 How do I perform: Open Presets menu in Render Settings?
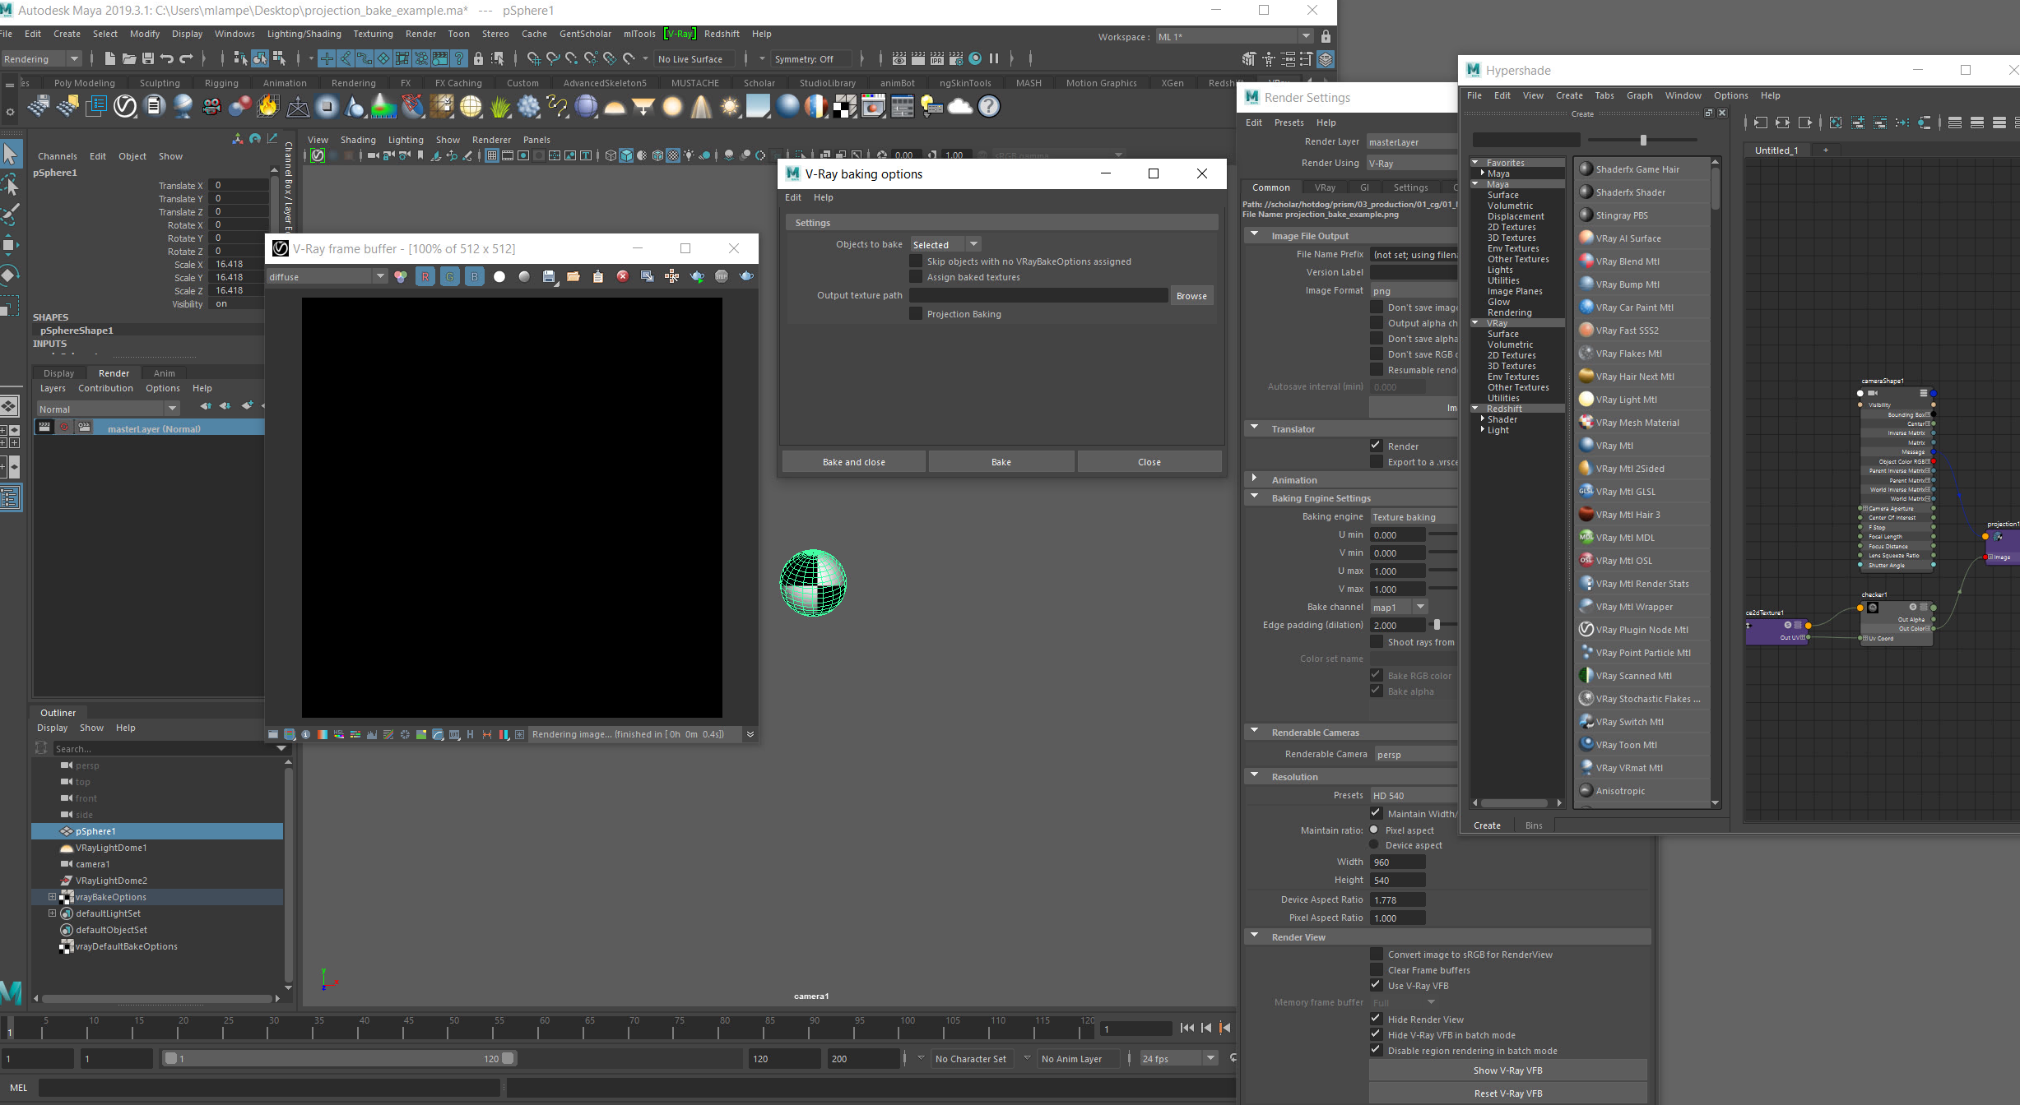1289,123
